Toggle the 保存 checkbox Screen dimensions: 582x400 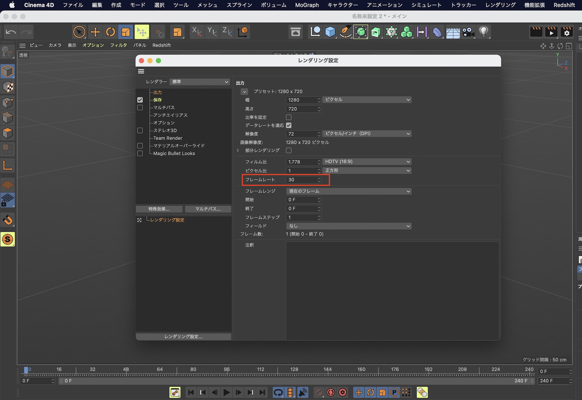click(140, 100)
